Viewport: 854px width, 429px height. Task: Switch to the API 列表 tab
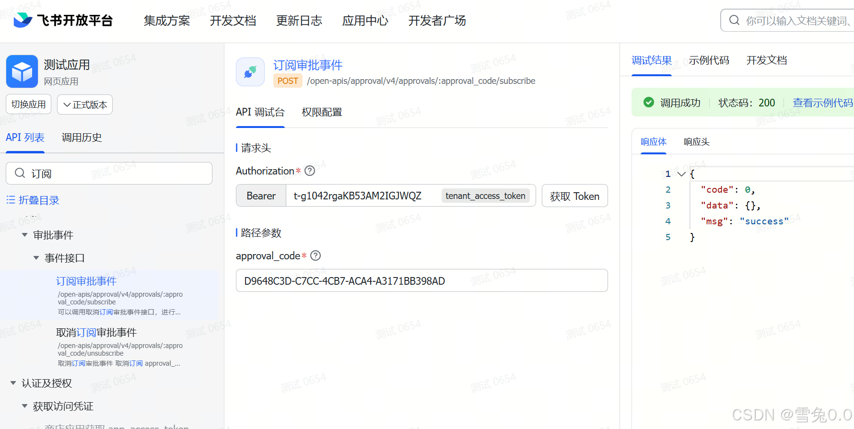25,138
